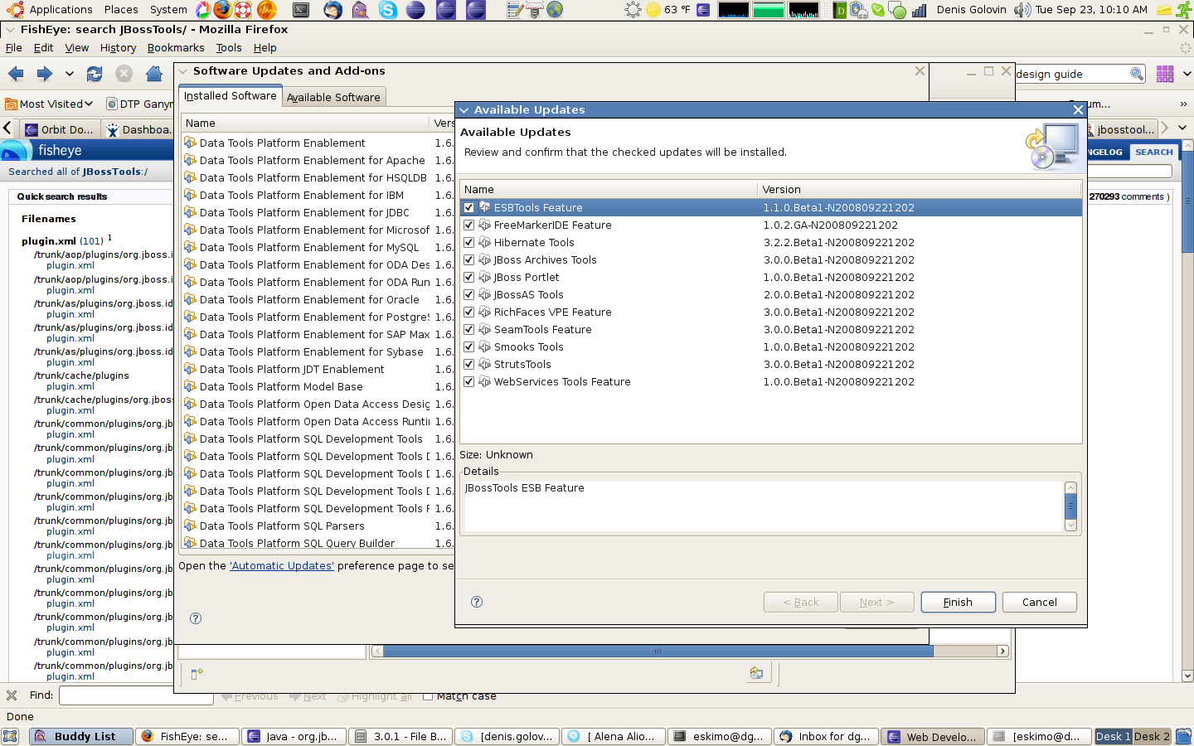Switch to the Available Software tab
This screenshot has height=746, width=1194.
coord(333,97)
